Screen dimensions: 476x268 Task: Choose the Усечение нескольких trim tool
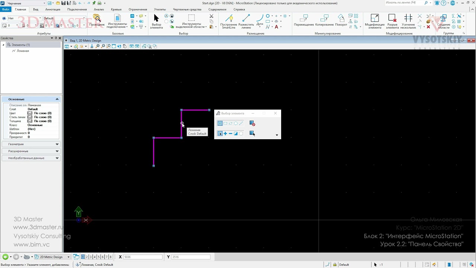tap(408, 22)
